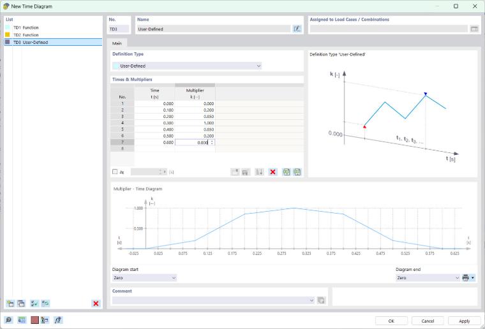Viewport: 485px width, 329px height.
Task: Click the units and decimals 0.00 icon
Action: tap(22, 320)
